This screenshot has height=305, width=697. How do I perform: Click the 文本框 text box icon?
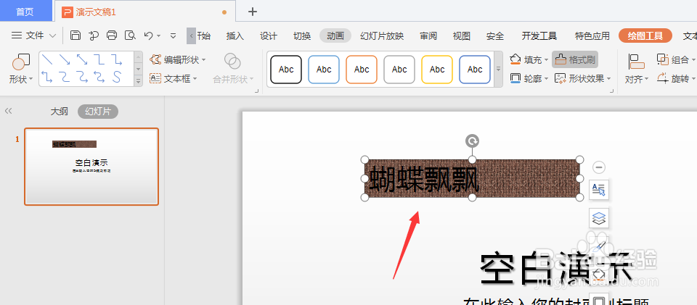pos(155,79)
